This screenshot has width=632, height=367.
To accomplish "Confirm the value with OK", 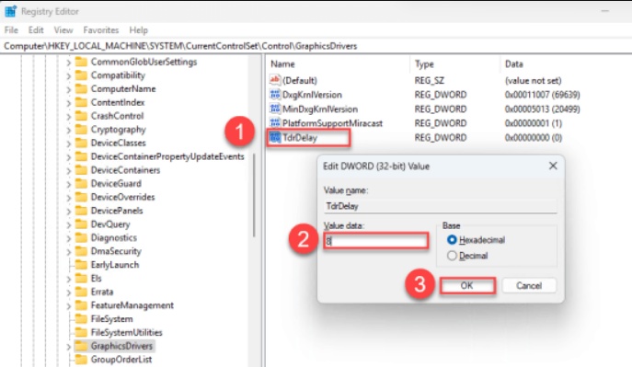I will tap(467, 286).
